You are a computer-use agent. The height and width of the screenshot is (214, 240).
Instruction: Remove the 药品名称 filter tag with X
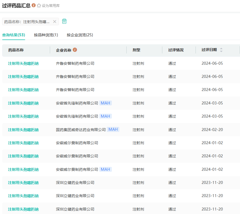click(55, 22)
